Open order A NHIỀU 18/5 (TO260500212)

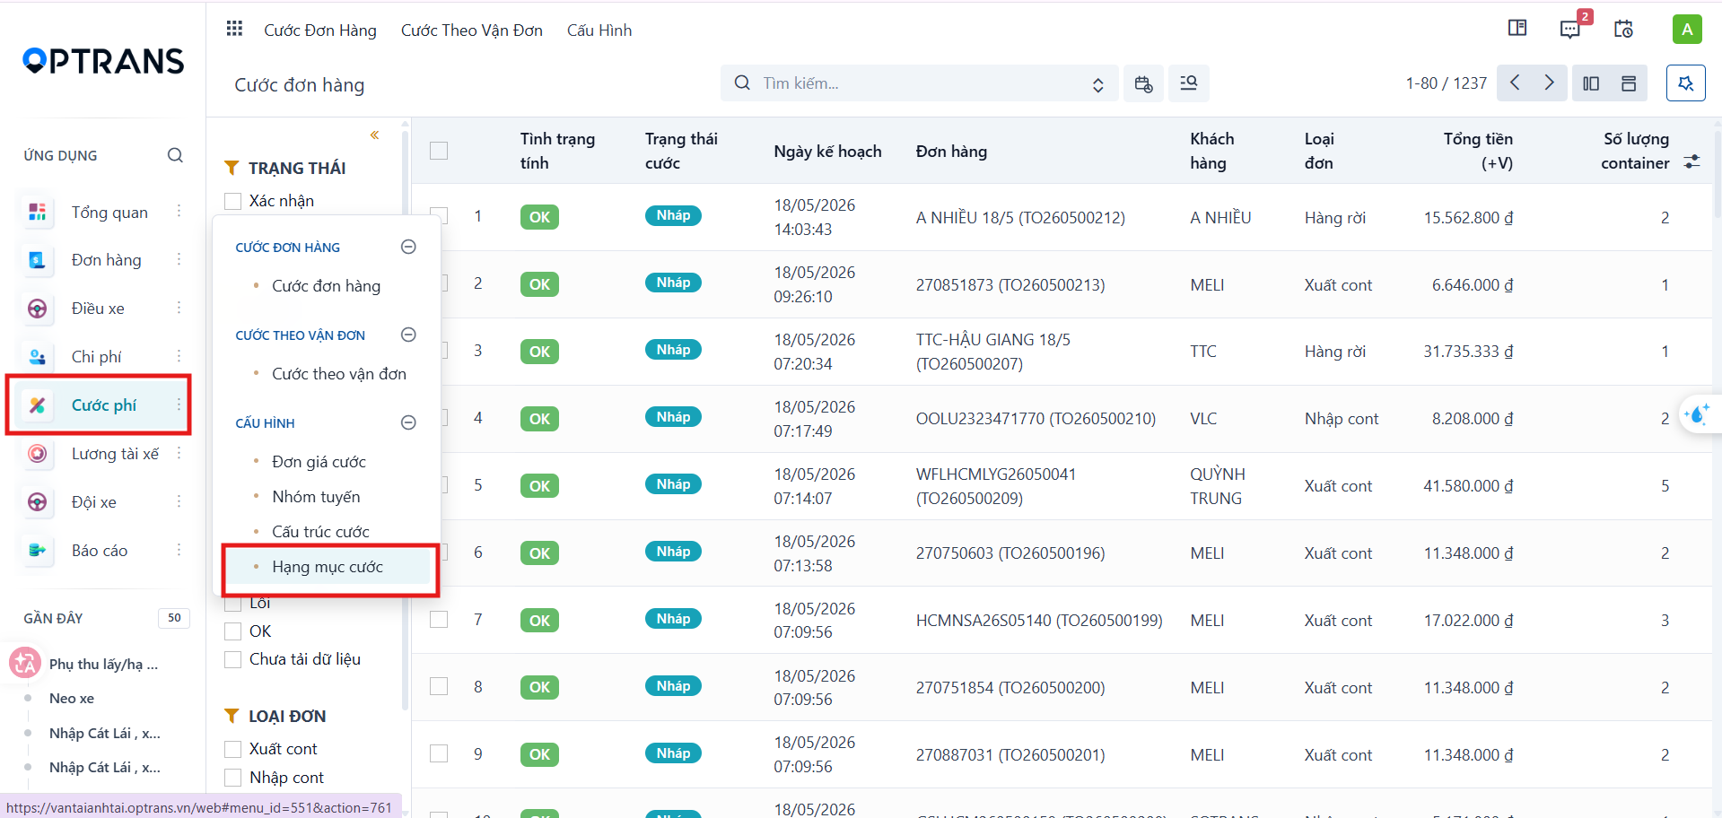pyautogui.click(x=1020, y=218)
